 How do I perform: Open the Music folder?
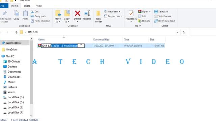tap(11, 82)
